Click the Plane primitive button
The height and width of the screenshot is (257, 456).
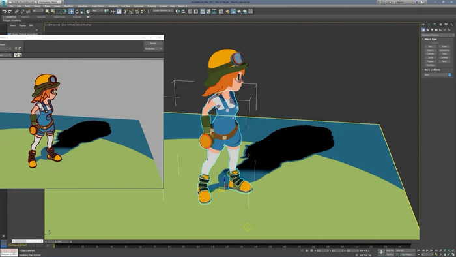[x=444, y=61]
